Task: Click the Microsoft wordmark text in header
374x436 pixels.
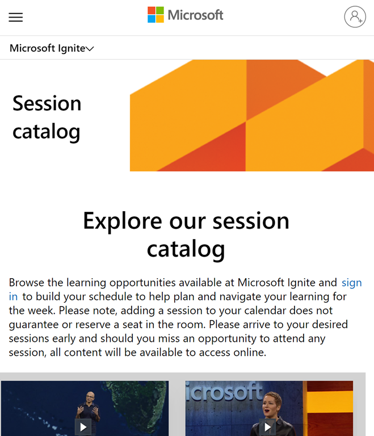Action: pos(196,15)
